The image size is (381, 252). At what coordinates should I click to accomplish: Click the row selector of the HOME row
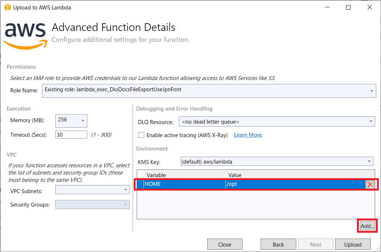pyautogui.click(x=140, y=184)
